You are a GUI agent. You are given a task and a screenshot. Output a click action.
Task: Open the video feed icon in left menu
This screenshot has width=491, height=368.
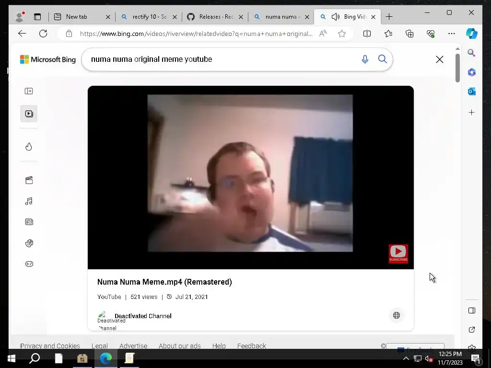29,114
